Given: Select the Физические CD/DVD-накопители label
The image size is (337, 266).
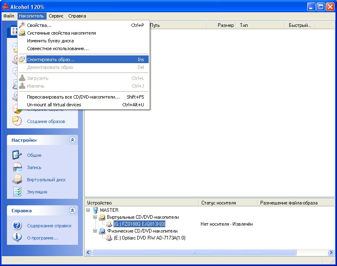Looking at the screenshot, I should point(142,231).
